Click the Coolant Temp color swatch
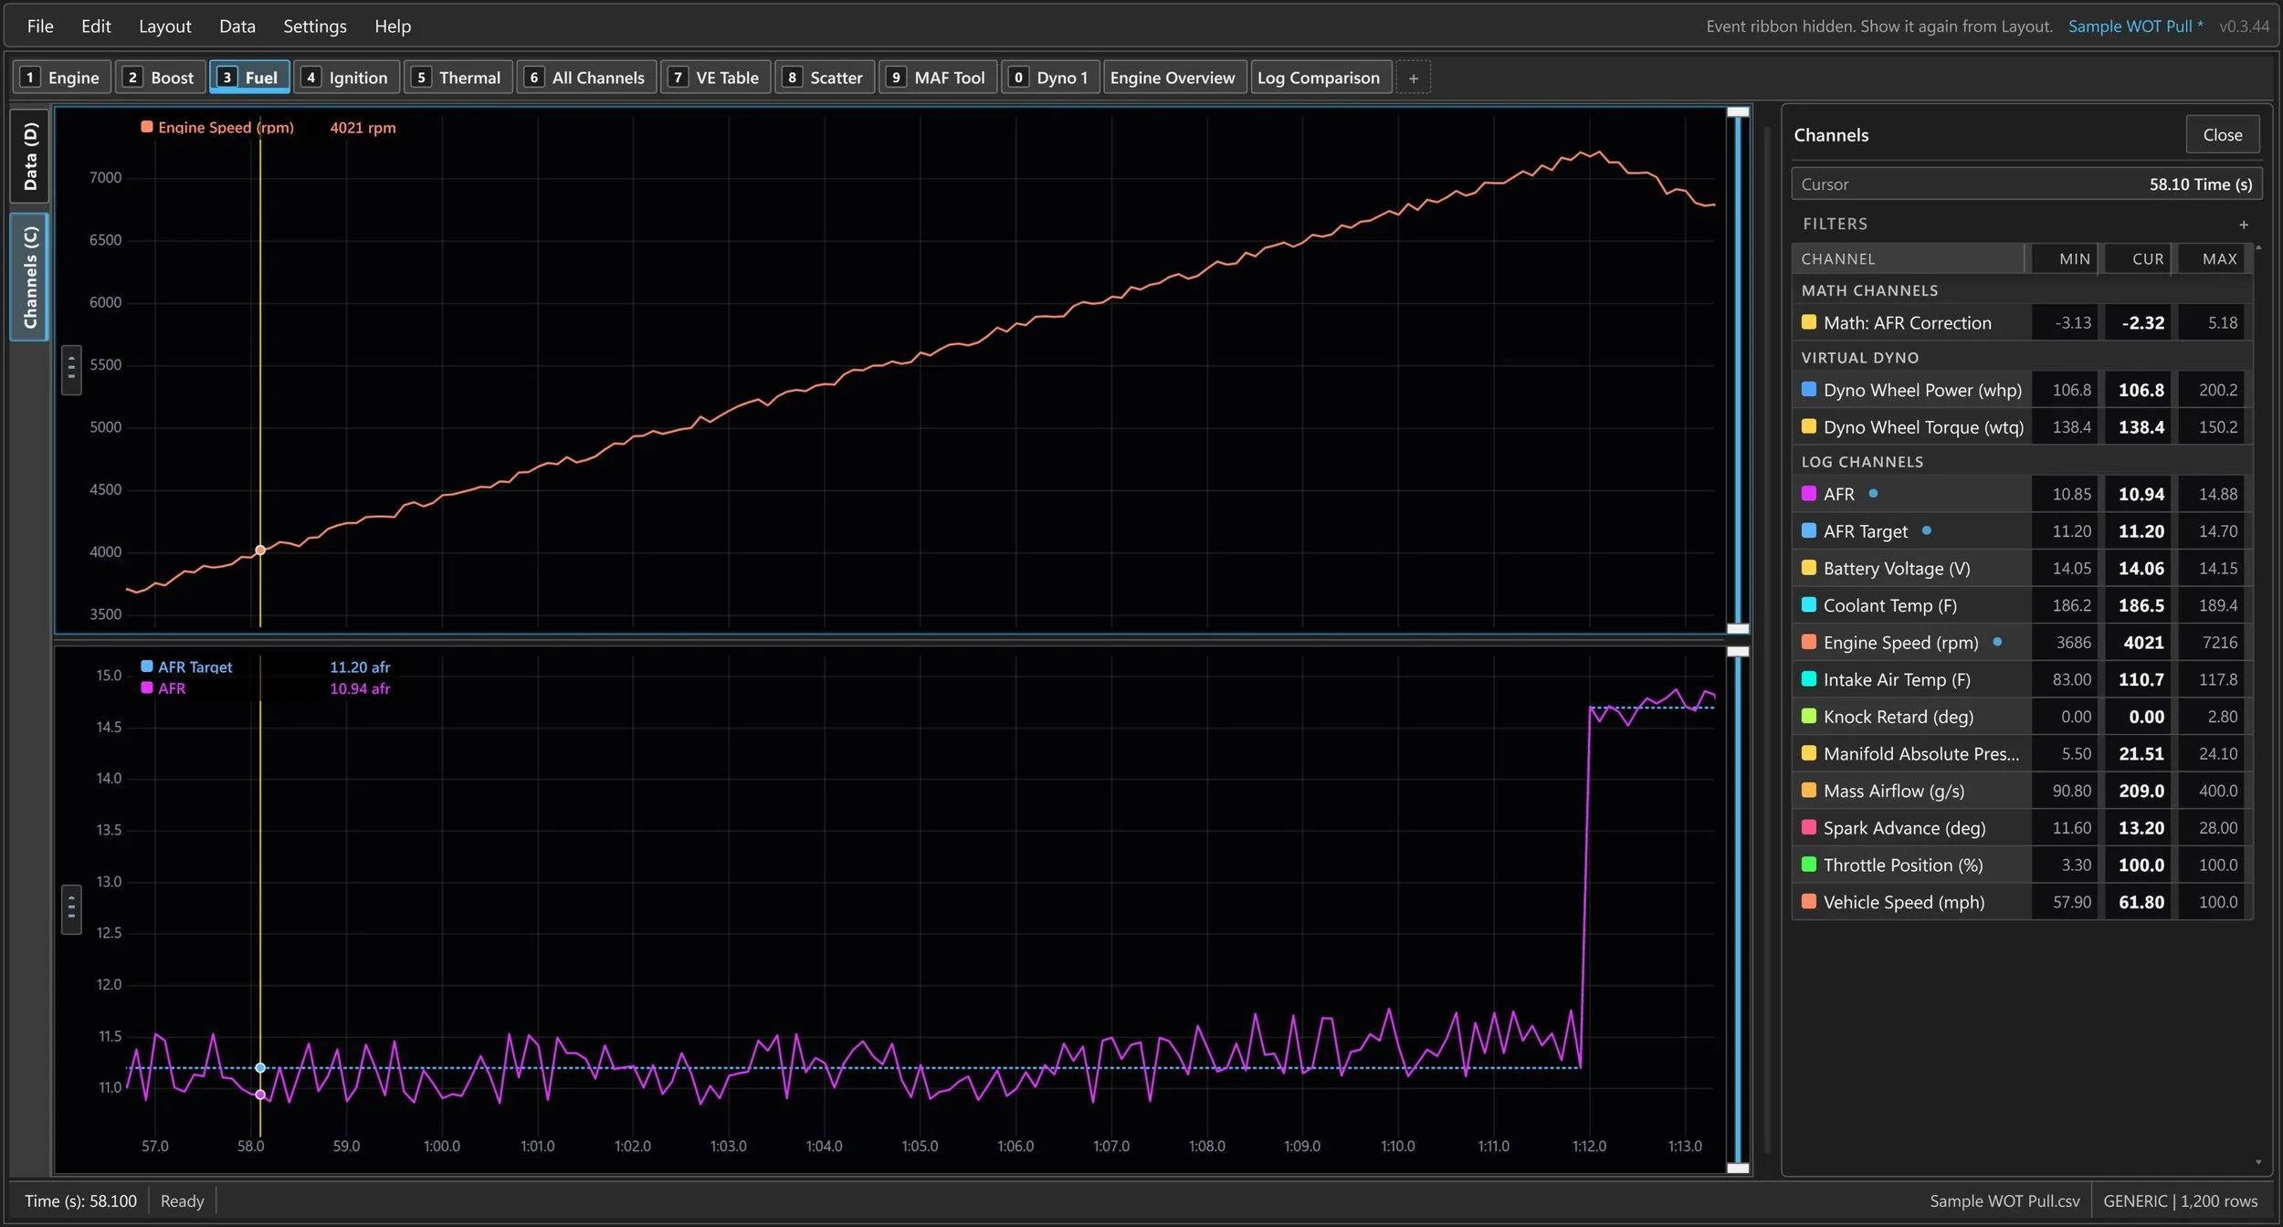This screenshot has width=2283, height=1227. click(1808, 605)
